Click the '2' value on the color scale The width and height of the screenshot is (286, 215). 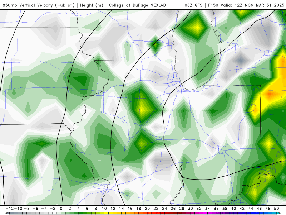(70, 209)
